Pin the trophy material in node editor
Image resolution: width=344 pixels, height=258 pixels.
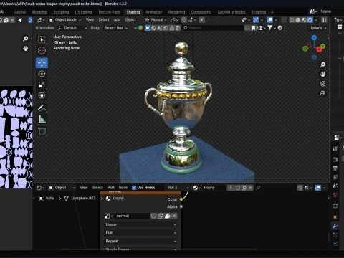[x=258, y=188]
